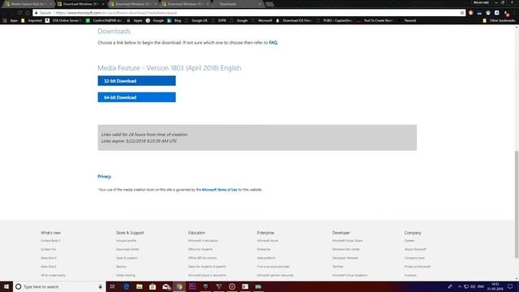Image resolution: width=519 pixels, height=292 pixels.
Task: Click the 64-bit Download button
Action: coord(136,97)
